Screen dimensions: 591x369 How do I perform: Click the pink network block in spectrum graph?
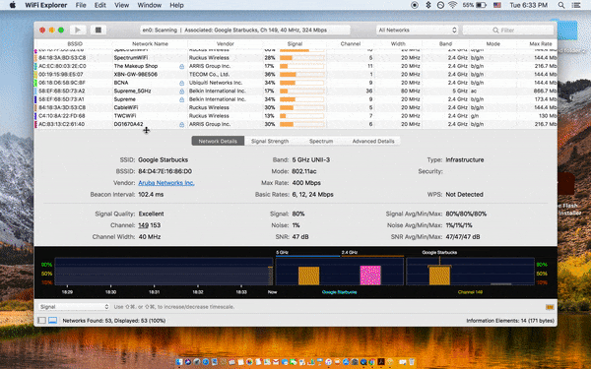click(370, 276)
